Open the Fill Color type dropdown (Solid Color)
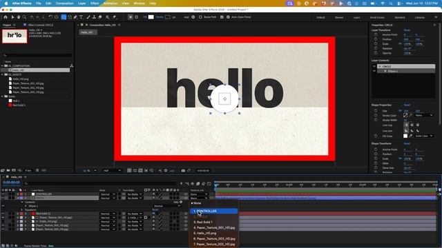The image size is (442, 248). point(424,136)
